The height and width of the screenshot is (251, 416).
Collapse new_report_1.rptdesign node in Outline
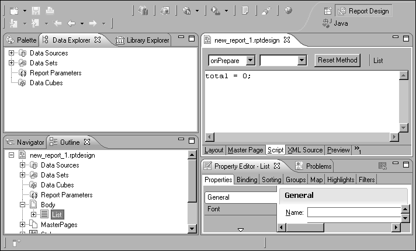[11, 155]
